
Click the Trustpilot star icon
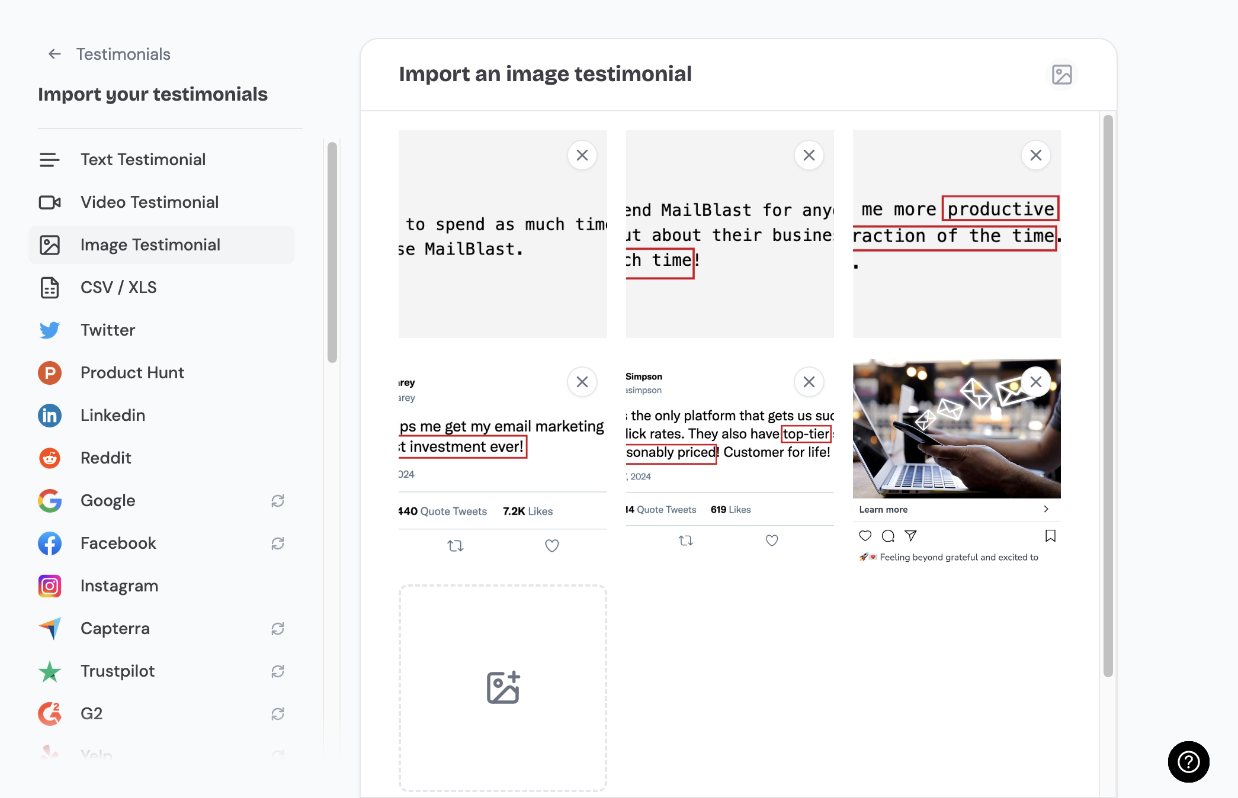pos(50,671)
